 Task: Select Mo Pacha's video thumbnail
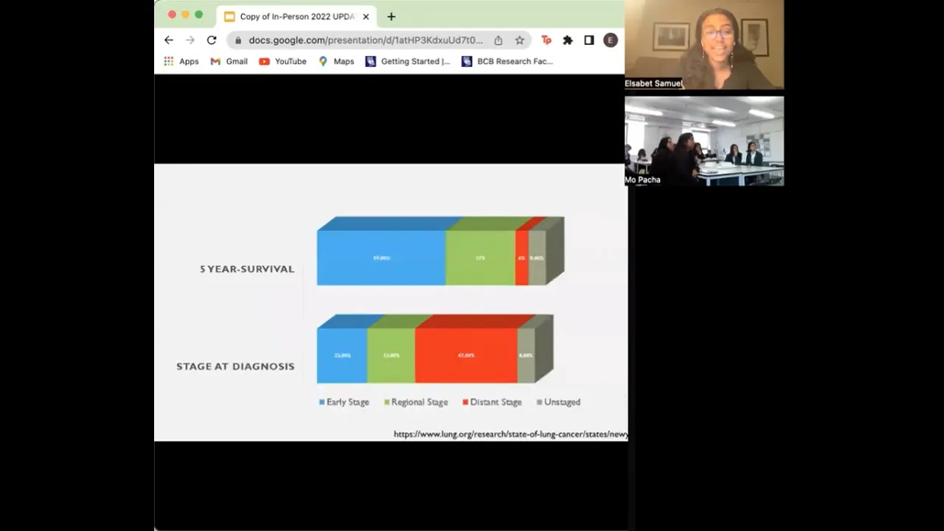[x=704, y=141]
